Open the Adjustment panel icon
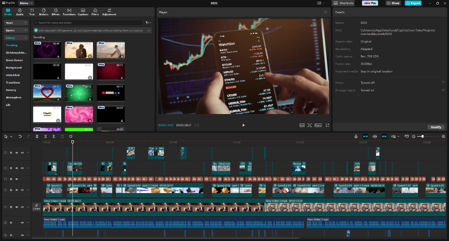This screenshot has height=241, width=449. tap(109, 12)
